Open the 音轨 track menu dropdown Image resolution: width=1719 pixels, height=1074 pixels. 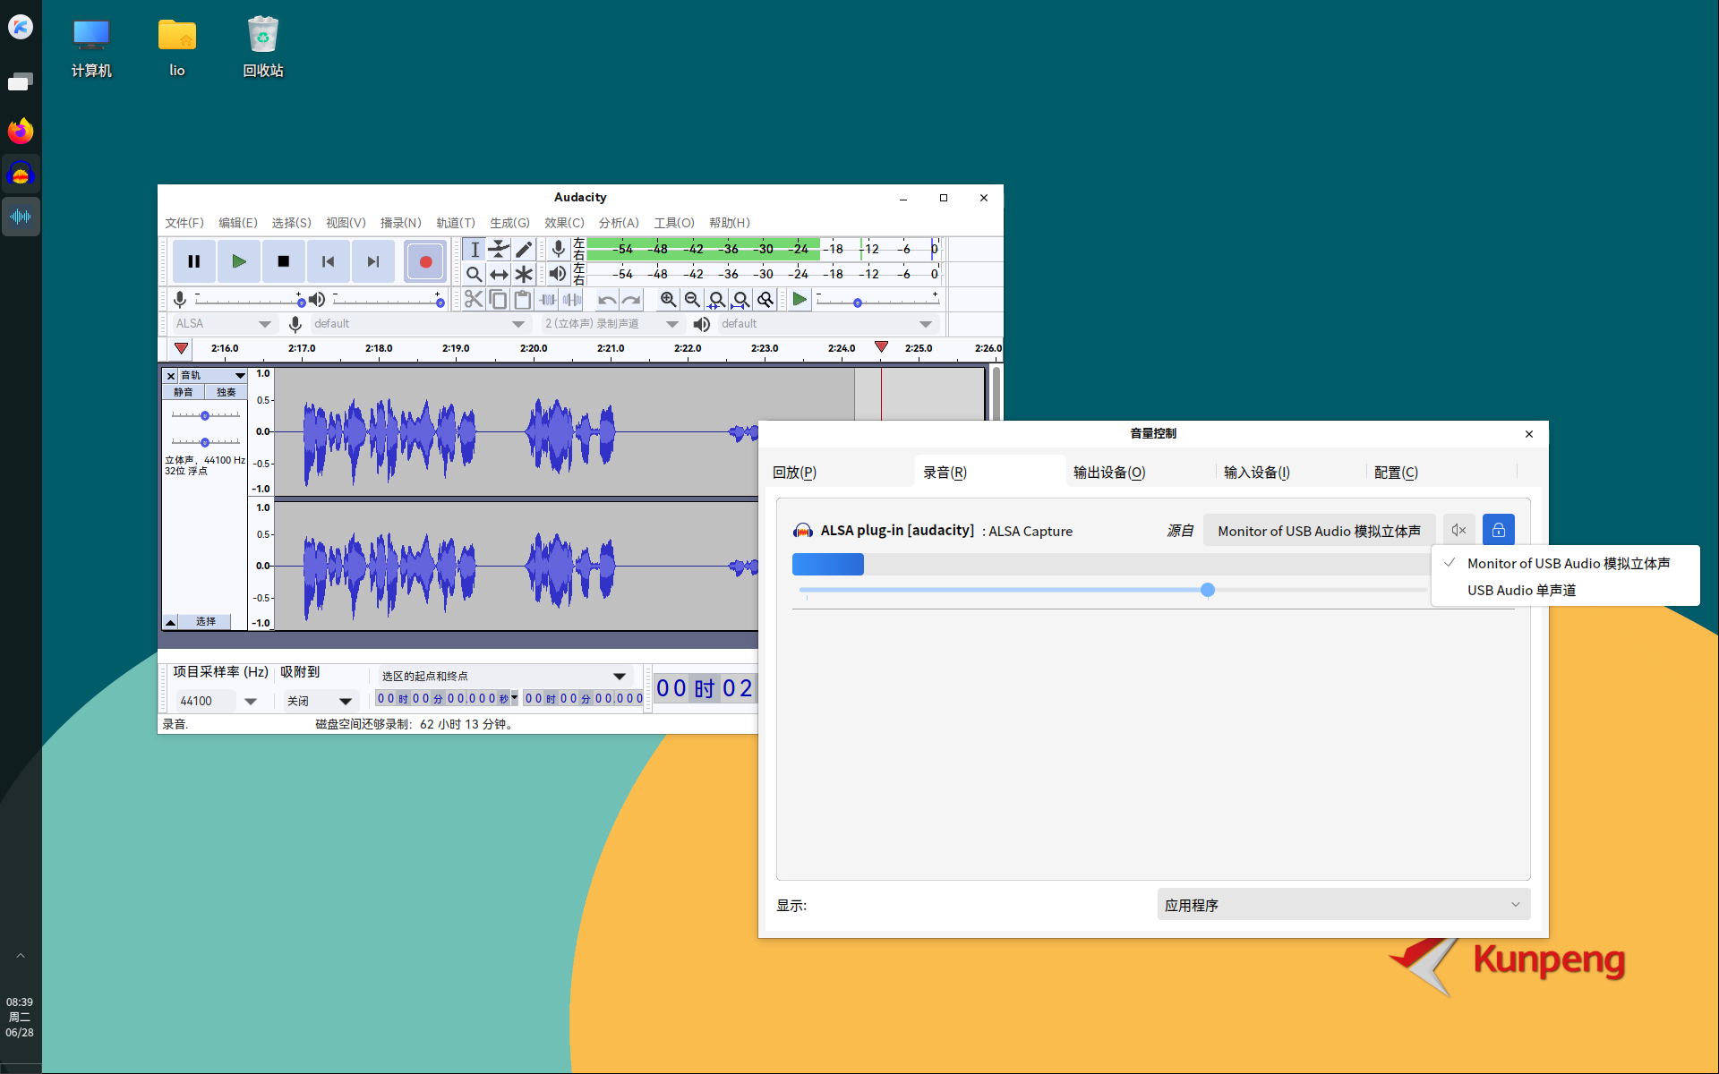(x=238, y=375)
